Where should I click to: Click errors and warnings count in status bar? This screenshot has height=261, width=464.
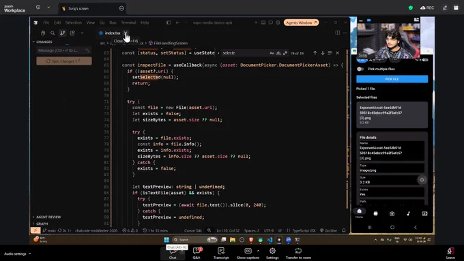[130, 230]
